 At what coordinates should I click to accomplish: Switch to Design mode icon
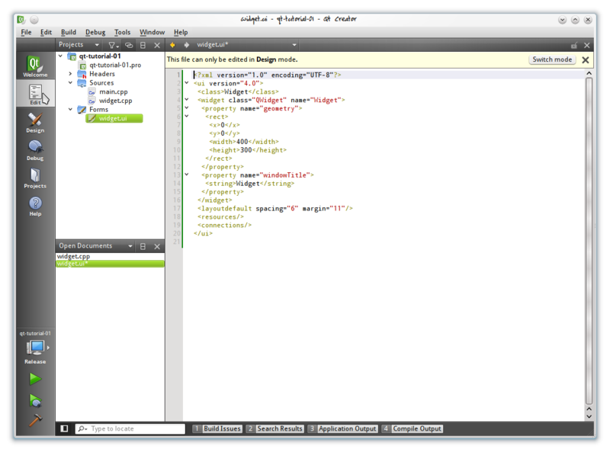point(34,122)
